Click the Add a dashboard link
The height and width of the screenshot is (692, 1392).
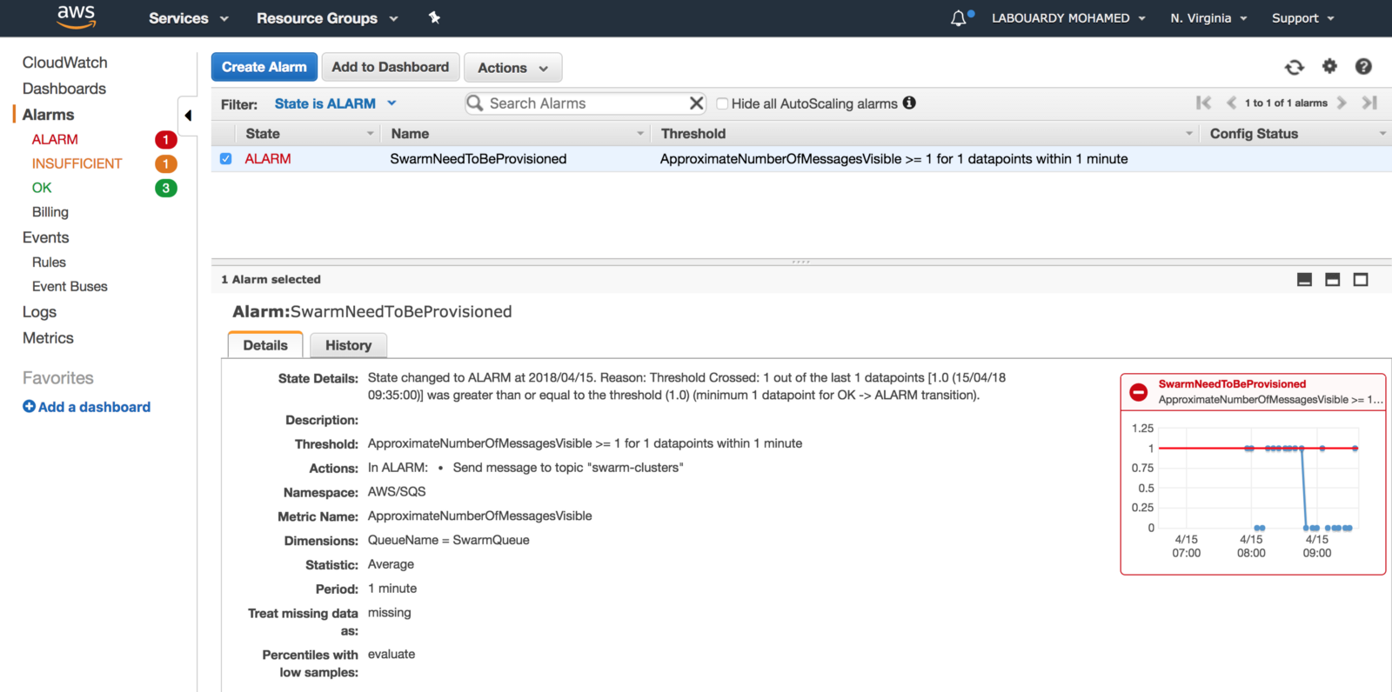[x=87, y=407]
